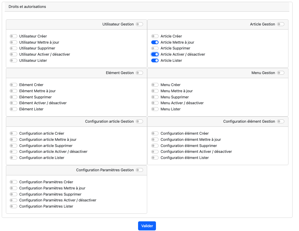Turn on Configuration article Mettre à jour
The image size is (299, 231).
click(13, 140)
